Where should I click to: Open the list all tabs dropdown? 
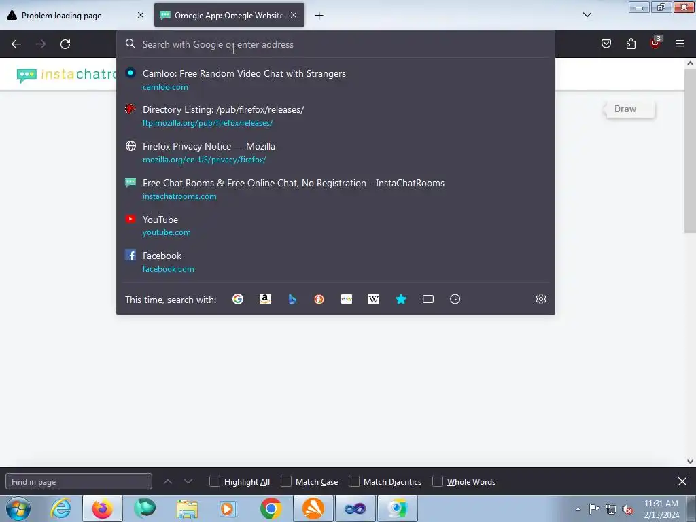(x=587, y=15)
